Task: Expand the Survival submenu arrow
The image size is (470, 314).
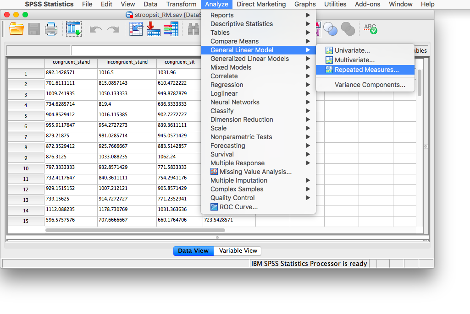Action: tap(308, 154)
